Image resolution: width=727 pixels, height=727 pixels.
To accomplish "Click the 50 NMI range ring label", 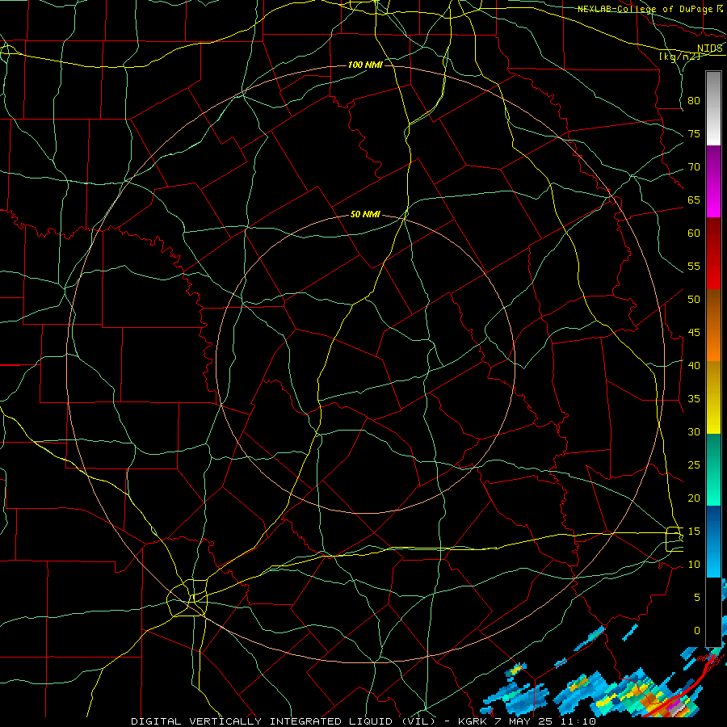I will (365, 214).
